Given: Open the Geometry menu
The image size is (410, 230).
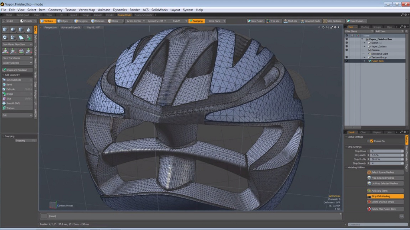Looking at the screenshot, I should click(55, 10).
